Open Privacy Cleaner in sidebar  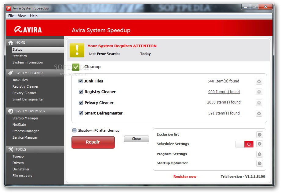point(24,93)
